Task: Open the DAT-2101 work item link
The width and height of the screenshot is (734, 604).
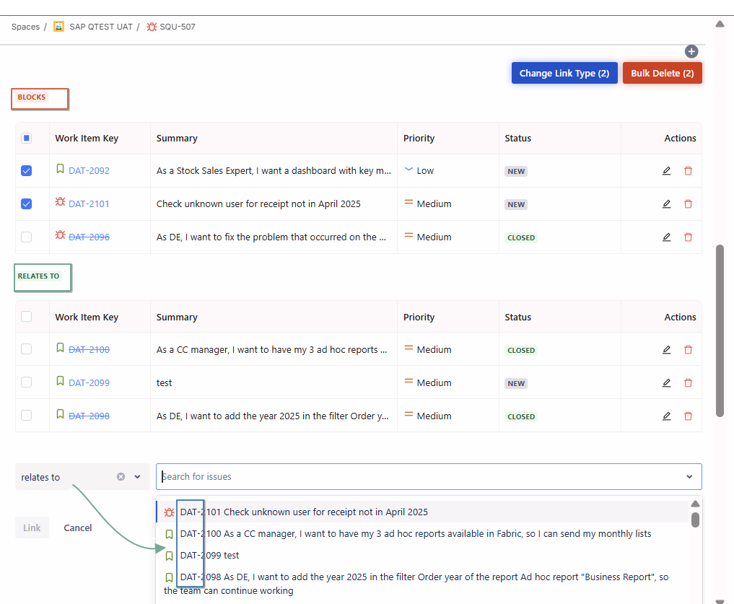Action: [89, 204]
